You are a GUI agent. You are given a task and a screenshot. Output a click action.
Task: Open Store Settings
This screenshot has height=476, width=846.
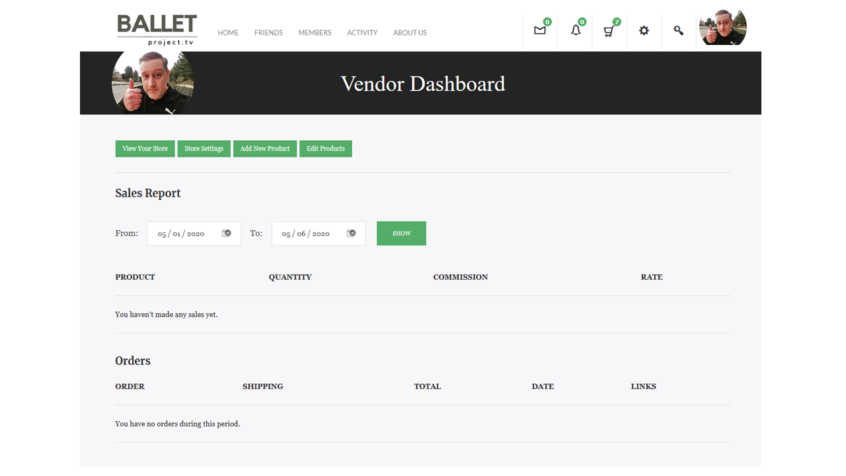click(204, 149)
